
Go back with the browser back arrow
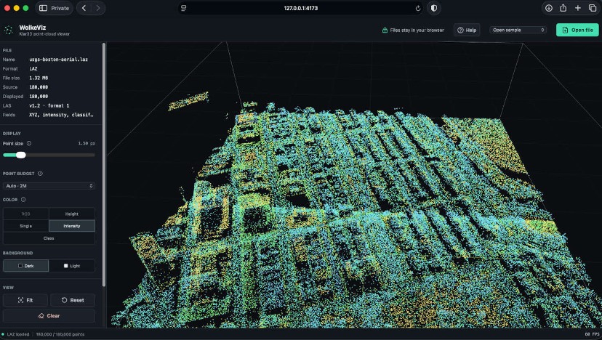tap(84, 8)
